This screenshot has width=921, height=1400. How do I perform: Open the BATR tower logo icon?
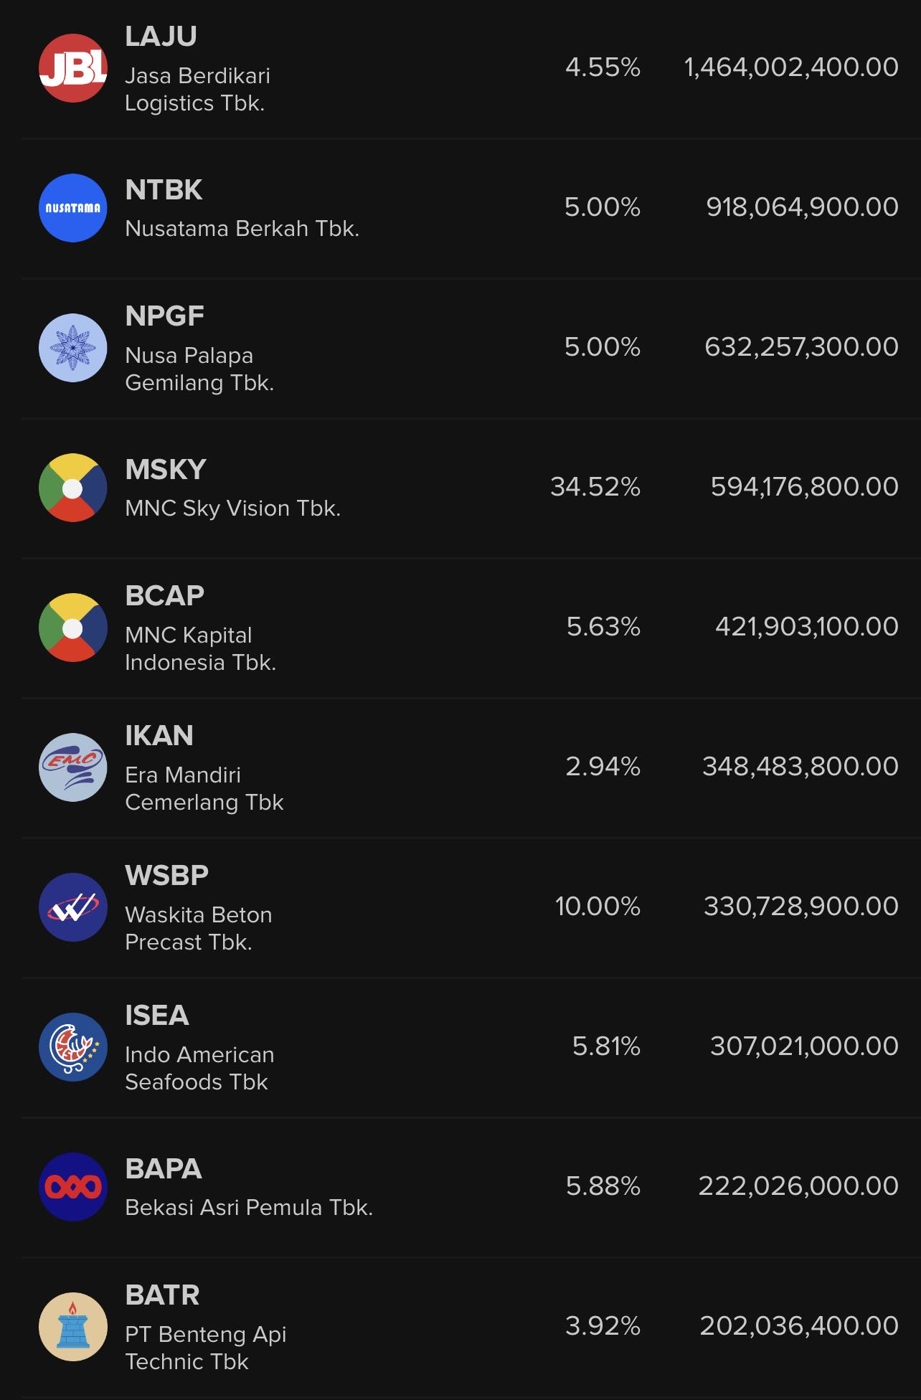[x=72, y=1327]
